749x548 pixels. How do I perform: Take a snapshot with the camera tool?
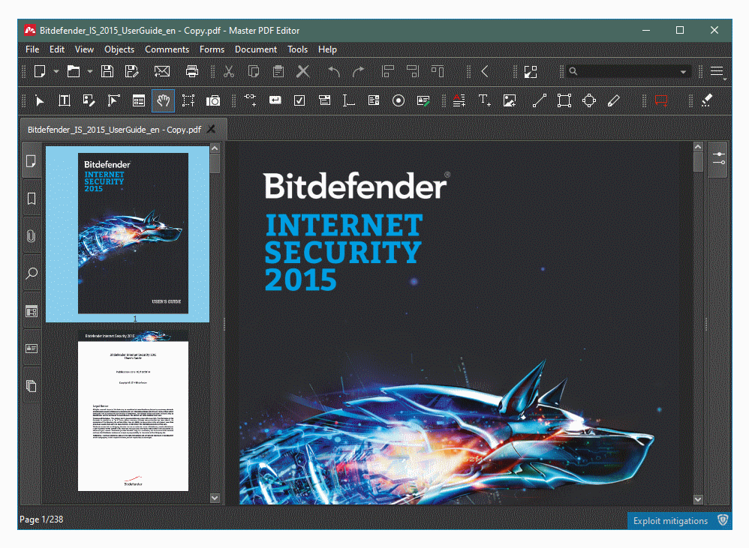tap(213, 100)
